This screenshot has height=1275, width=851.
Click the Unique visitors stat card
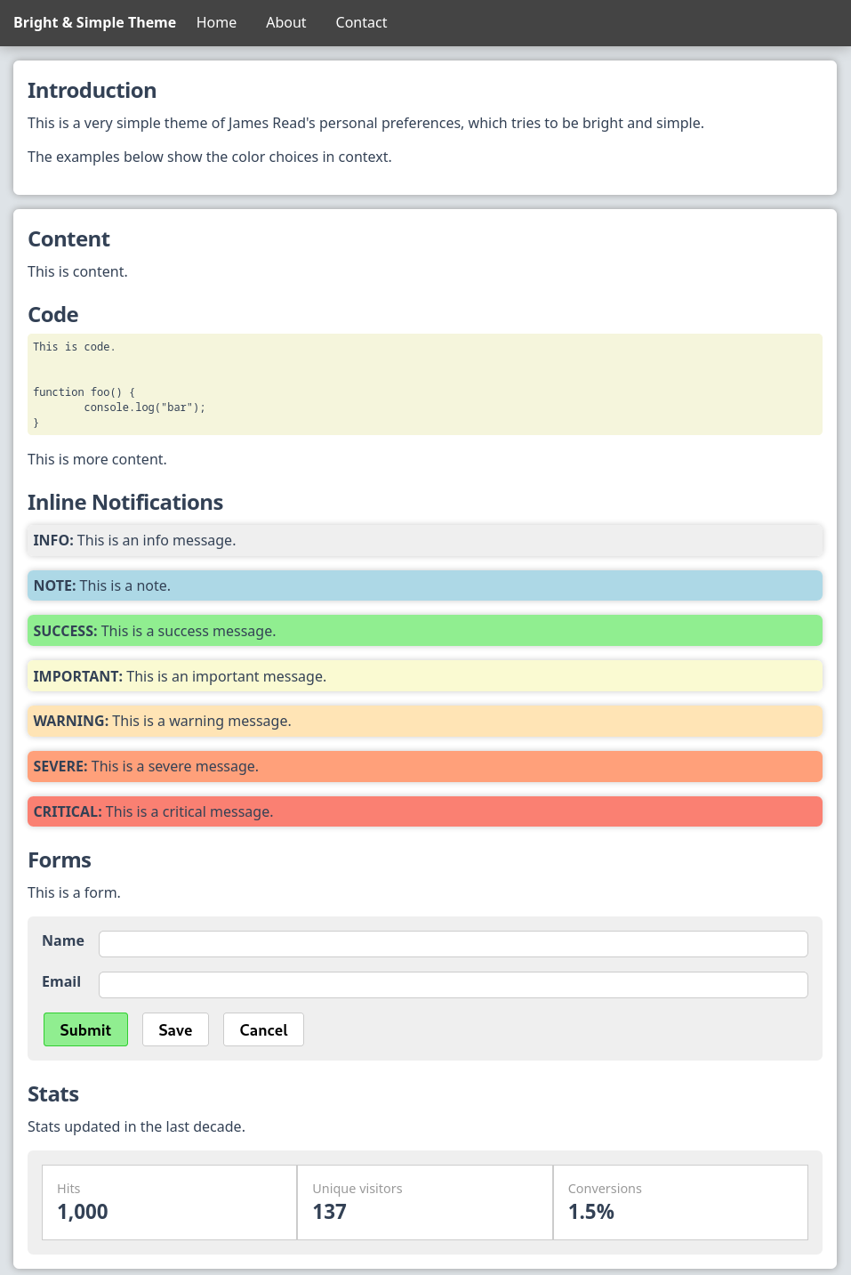[424, 1202]
